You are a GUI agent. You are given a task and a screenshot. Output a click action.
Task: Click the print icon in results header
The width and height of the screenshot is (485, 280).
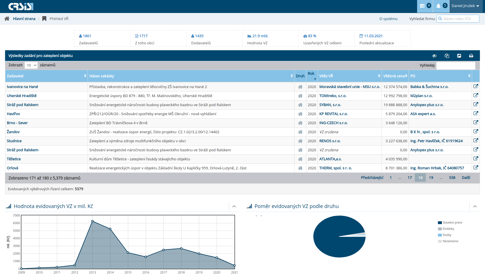pyautogui.click(x=471, y=56)
